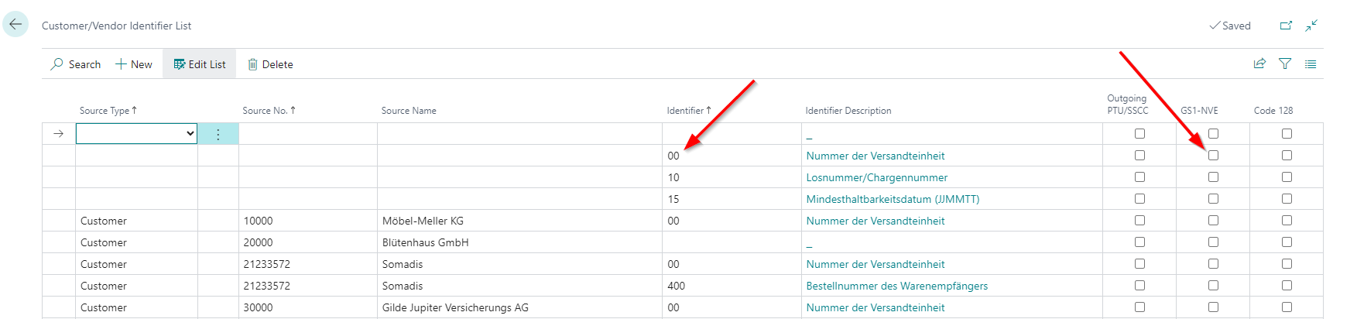Click the back arrow icon
The width and height of the screenshot is (1357, 319).
point(15,25)
